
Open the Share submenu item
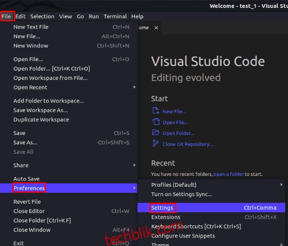coord(69,165)
